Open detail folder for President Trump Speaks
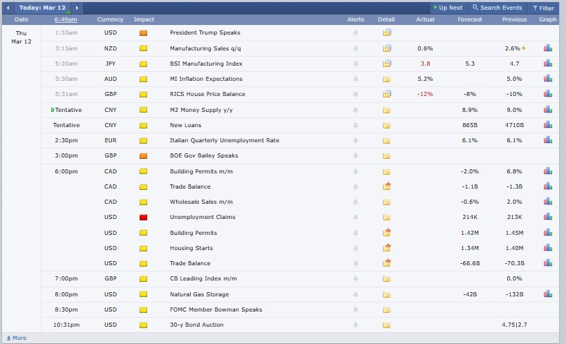 pos(387,32)
